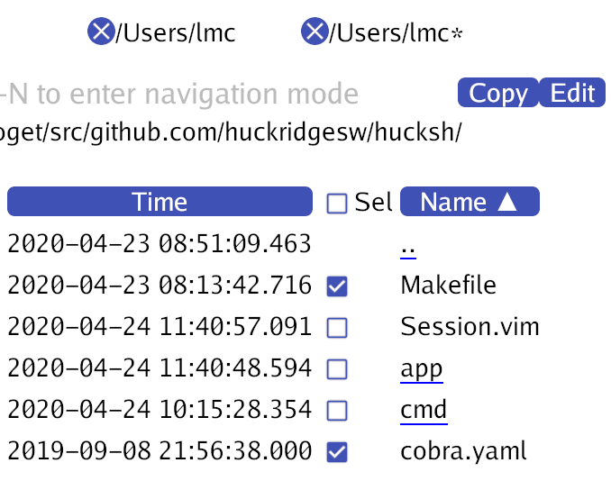The image size is (611, 481).
Task: Uncheck the cobra.yaml checkbox
Action: click(x=337, y=452)
